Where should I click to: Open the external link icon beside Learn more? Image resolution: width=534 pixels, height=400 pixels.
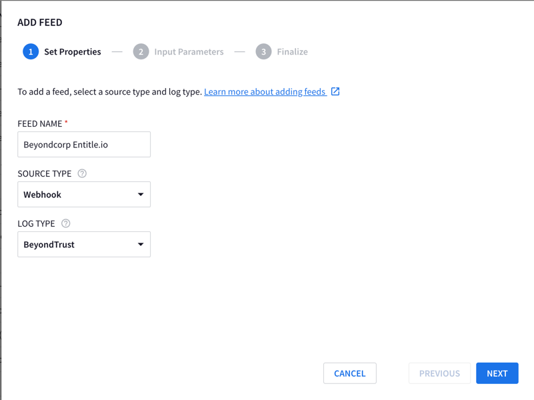point(335,91)
